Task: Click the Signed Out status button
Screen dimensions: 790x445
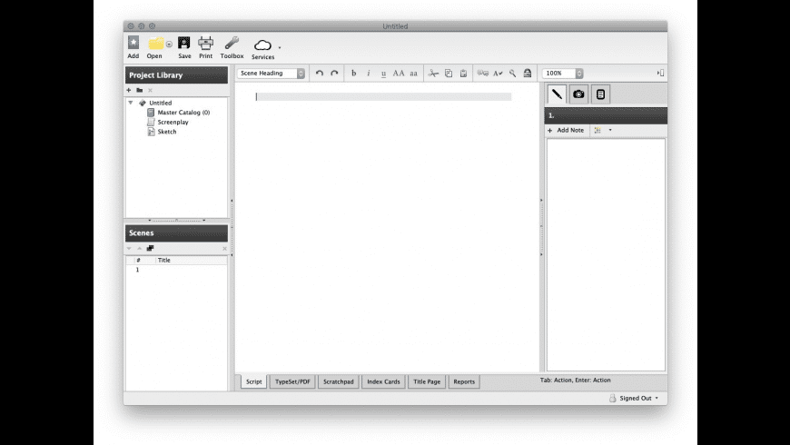Action: click(633, 398)
